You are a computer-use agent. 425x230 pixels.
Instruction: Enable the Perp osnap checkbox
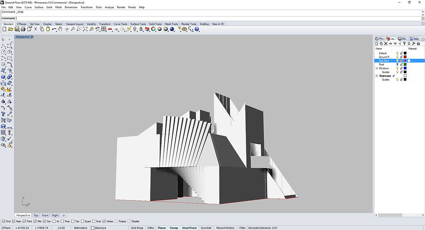click(x=62, y=221)
